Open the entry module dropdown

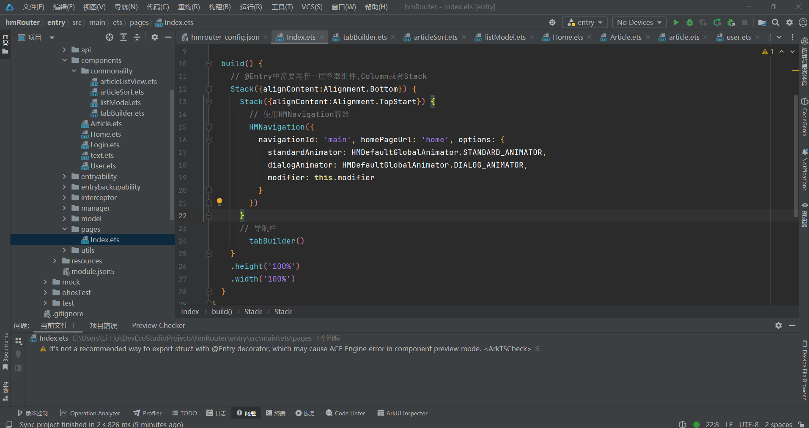(x=585, y=22)
